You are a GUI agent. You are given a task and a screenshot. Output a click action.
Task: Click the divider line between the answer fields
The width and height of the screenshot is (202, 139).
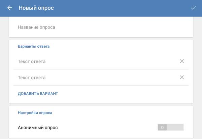(x=101, y=69)
